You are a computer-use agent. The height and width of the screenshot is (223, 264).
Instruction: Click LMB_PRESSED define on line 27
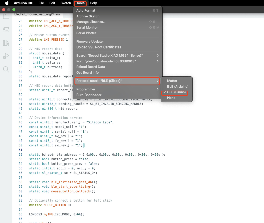click(54, 40)
